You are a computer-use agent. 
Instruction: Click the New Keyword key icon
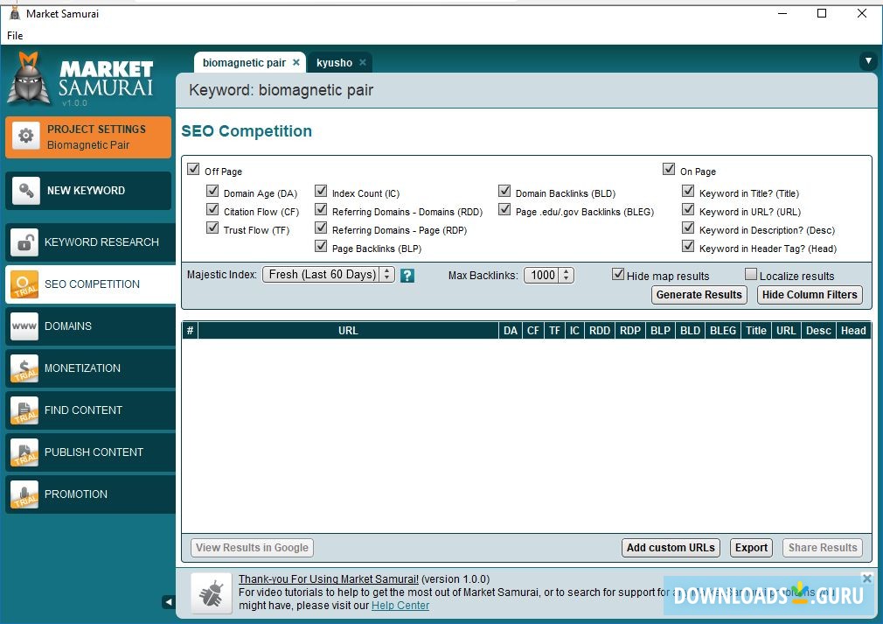click(26, 191)
